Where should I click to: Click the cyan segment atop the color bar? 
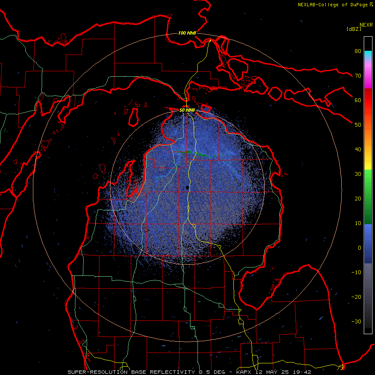[368, 55]
